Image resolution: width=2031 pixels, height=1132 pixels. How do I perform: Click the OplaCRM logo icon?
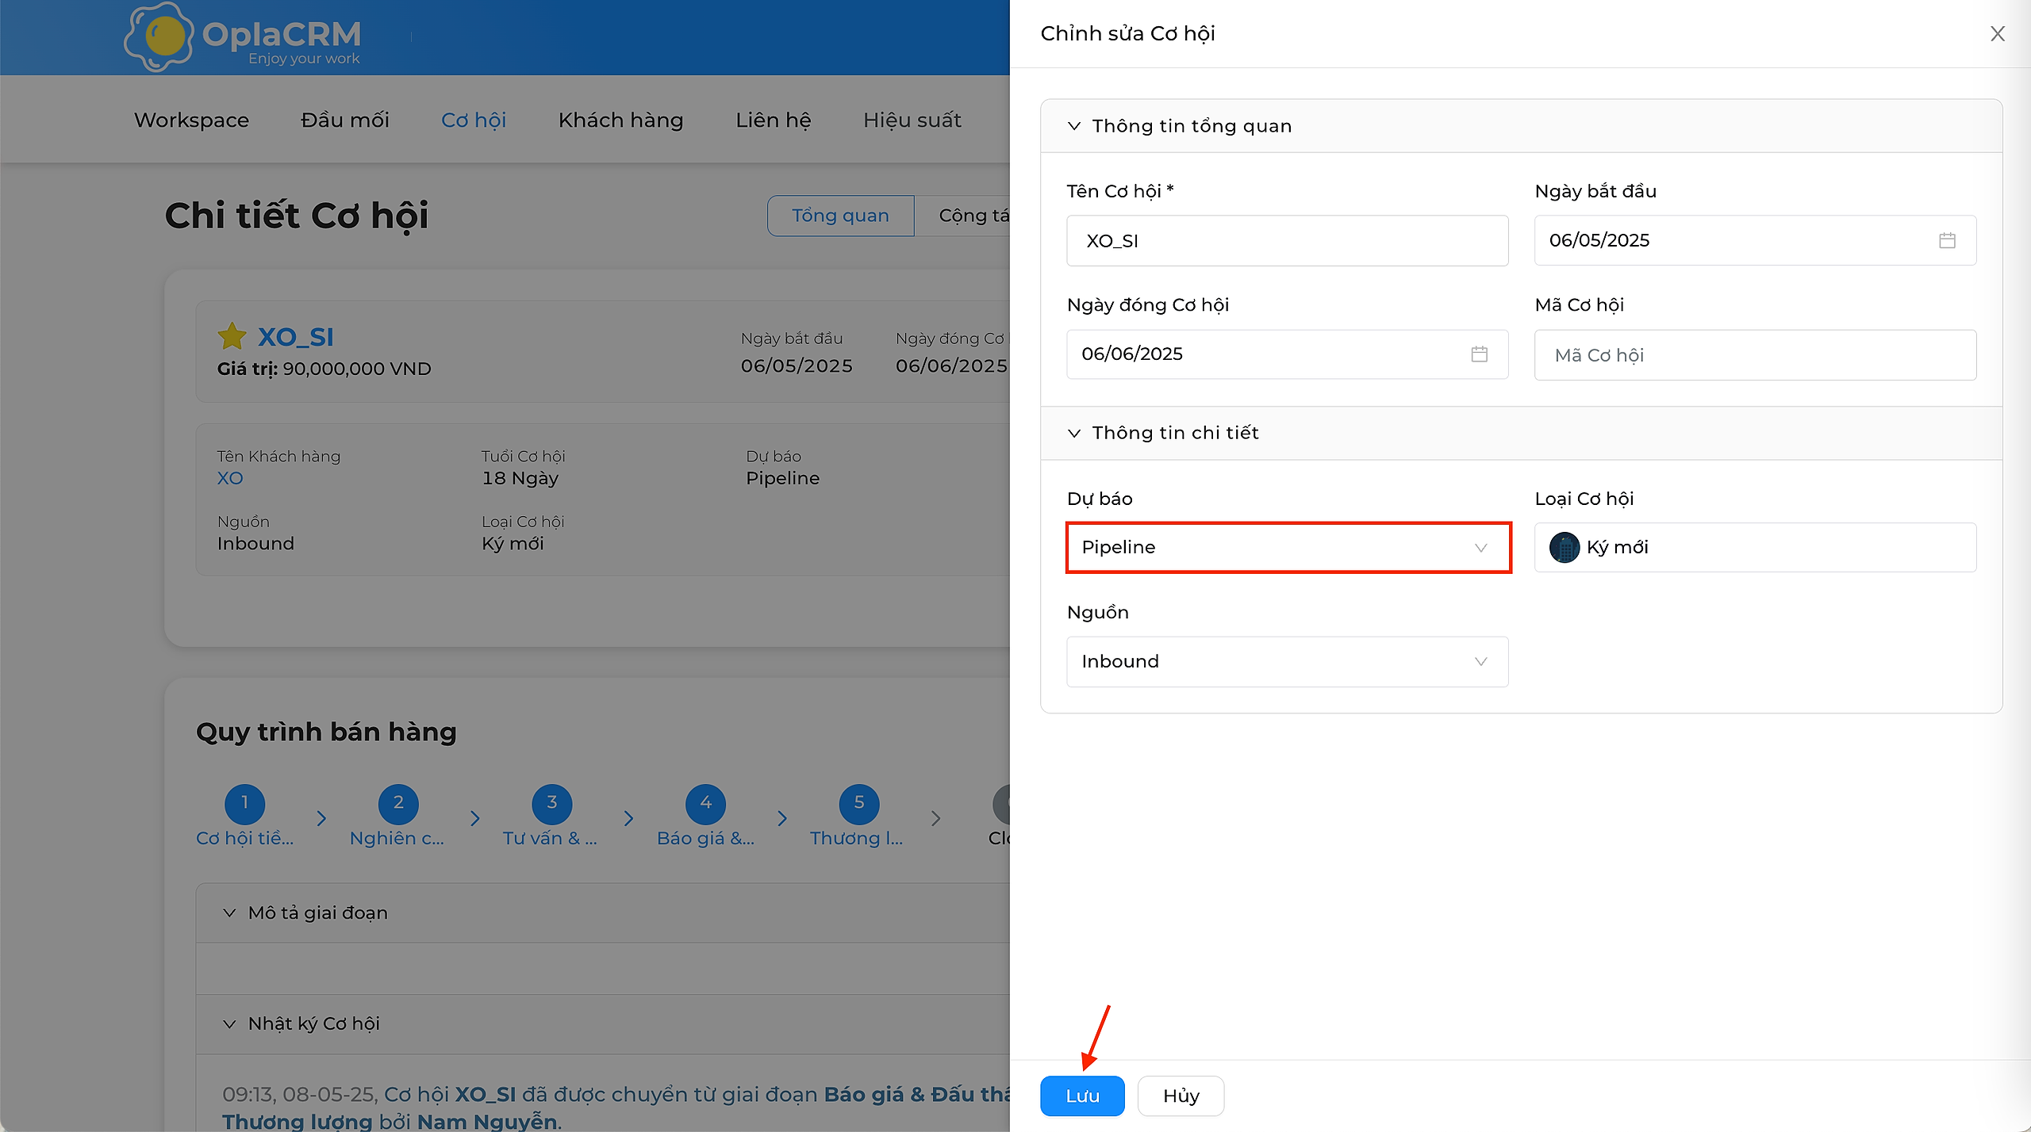pos(159,36)
